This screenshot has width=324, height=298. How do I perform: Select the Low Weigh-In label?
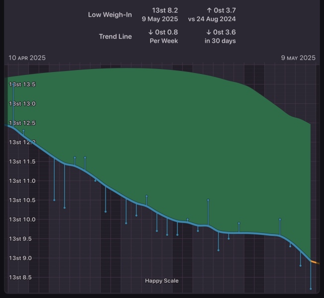pyautogui.click(x=110, y=15)
